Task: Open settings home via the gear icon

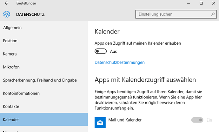Action: coord(7,14)
